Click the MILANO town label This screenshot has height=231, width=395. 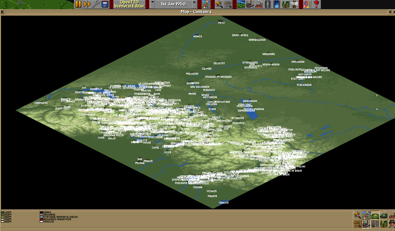pos(140,163)
